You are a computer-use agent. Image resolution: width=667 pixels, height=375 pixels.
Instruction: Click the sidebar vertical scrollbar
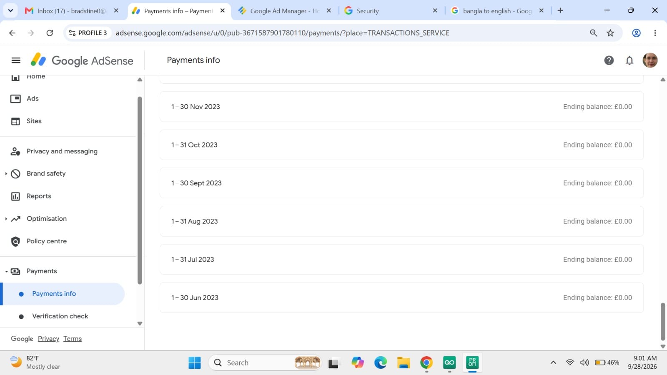coord(140,190)
